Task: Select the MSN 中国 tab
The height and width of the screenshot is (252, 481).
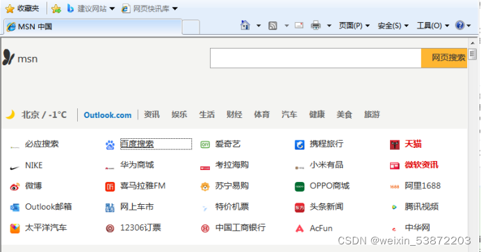Action: pos(92,26)
